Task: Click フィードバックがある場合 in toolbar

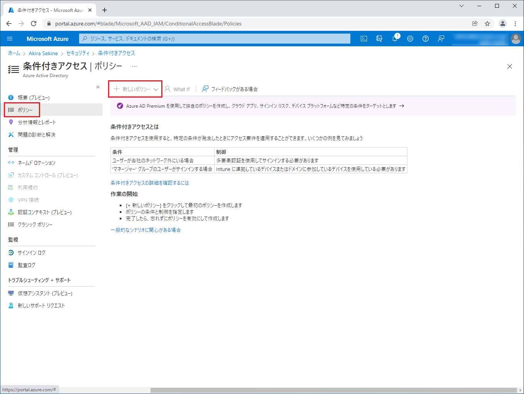Action: (x=230, y=89)
